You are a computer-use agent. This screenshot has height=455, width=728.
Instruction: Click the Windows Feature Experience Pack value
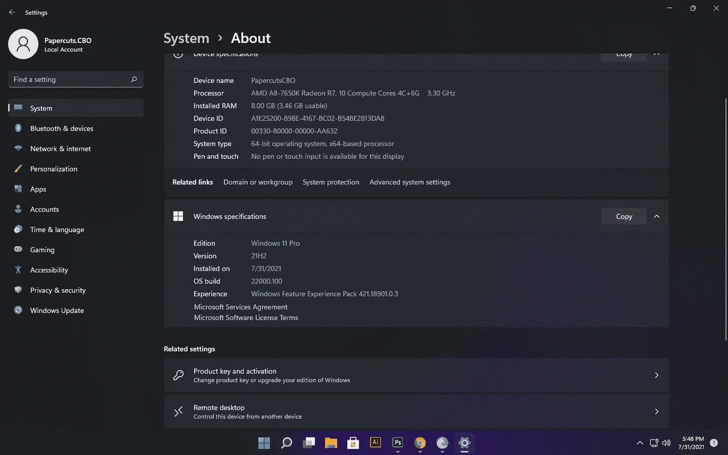coord(325,294)
